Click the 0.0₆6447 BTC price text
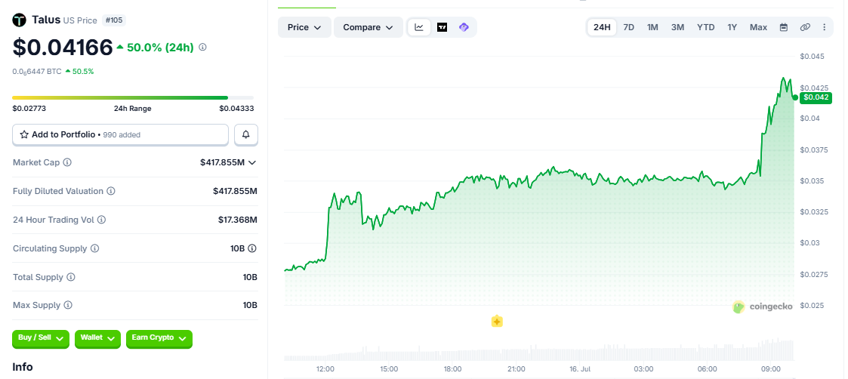This screenshot has height=379, width=848. [x=37, y=72]
